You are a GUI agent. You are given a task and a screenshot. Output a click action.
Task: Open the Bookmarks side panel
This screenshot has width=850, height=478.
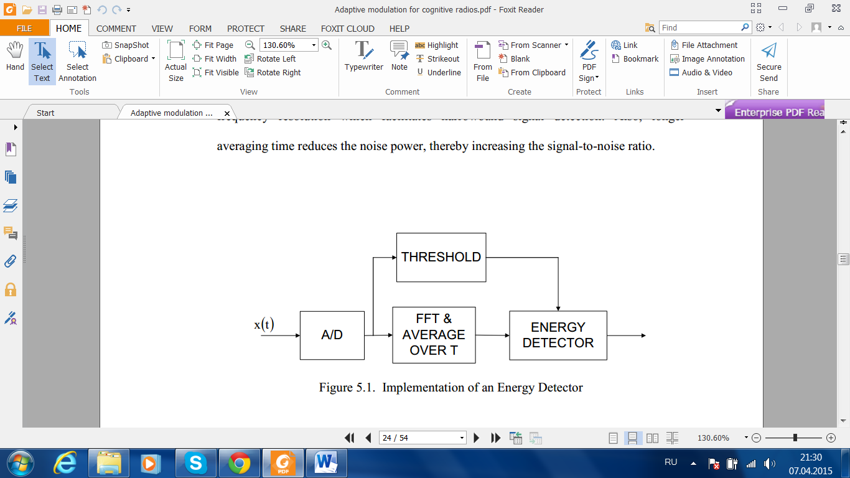point(11,149)
